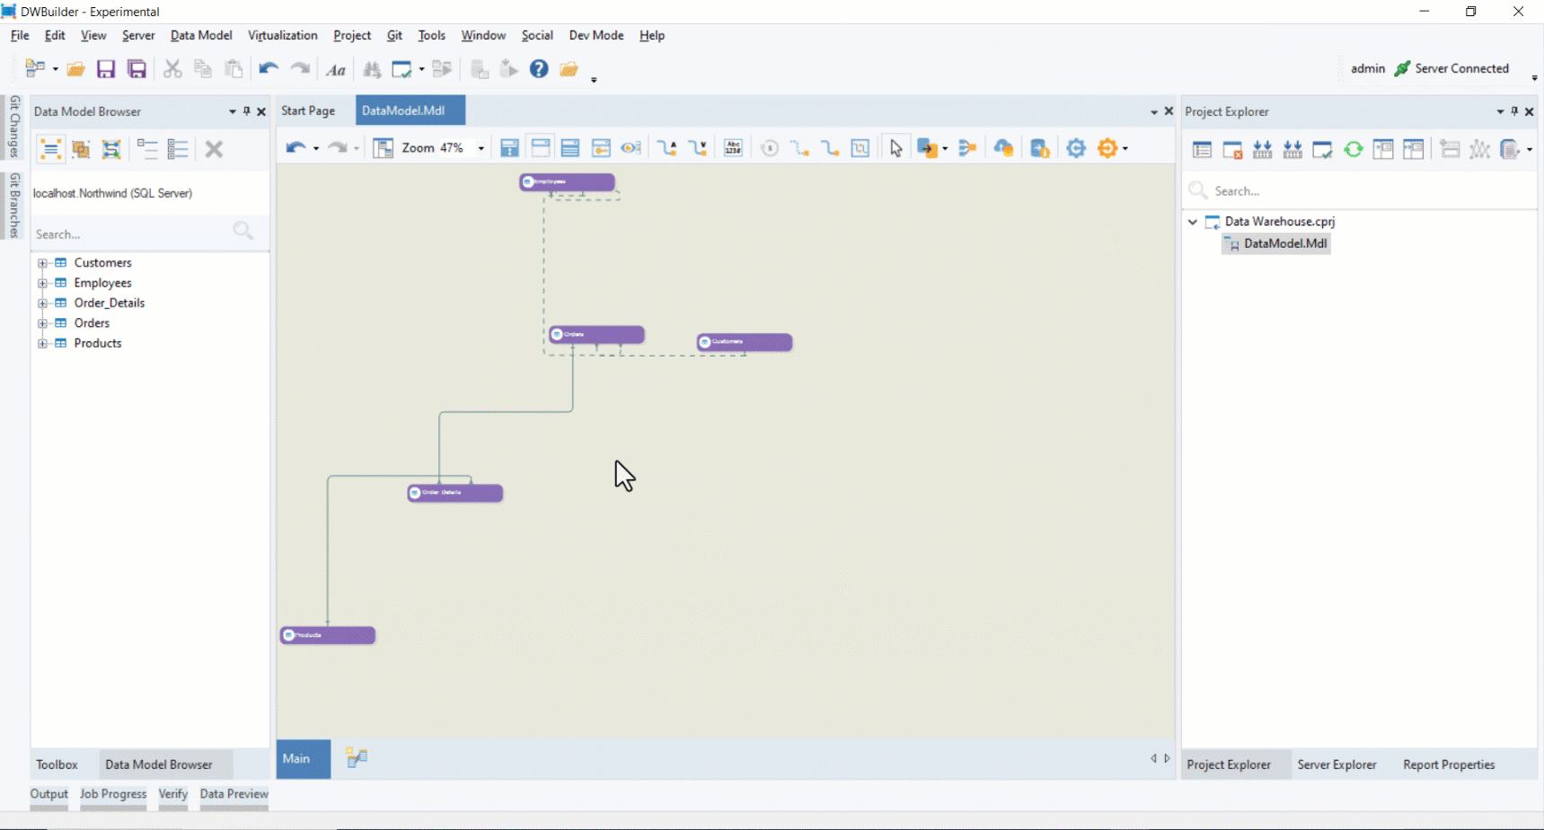Click the Abc 123 data format icon
The width and height of the screenshot is (1544, 830).
point(733,148)
